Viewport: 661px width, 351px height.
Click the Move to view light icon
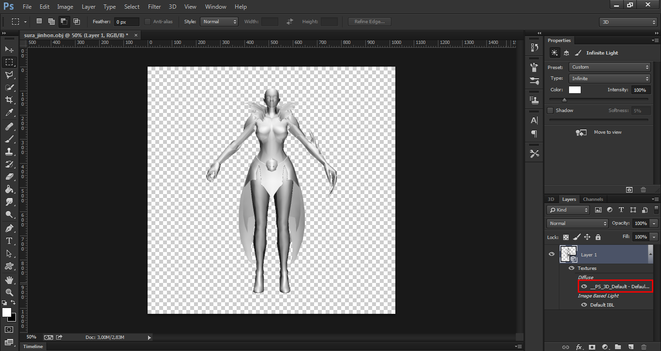click(x=581, y=132)
